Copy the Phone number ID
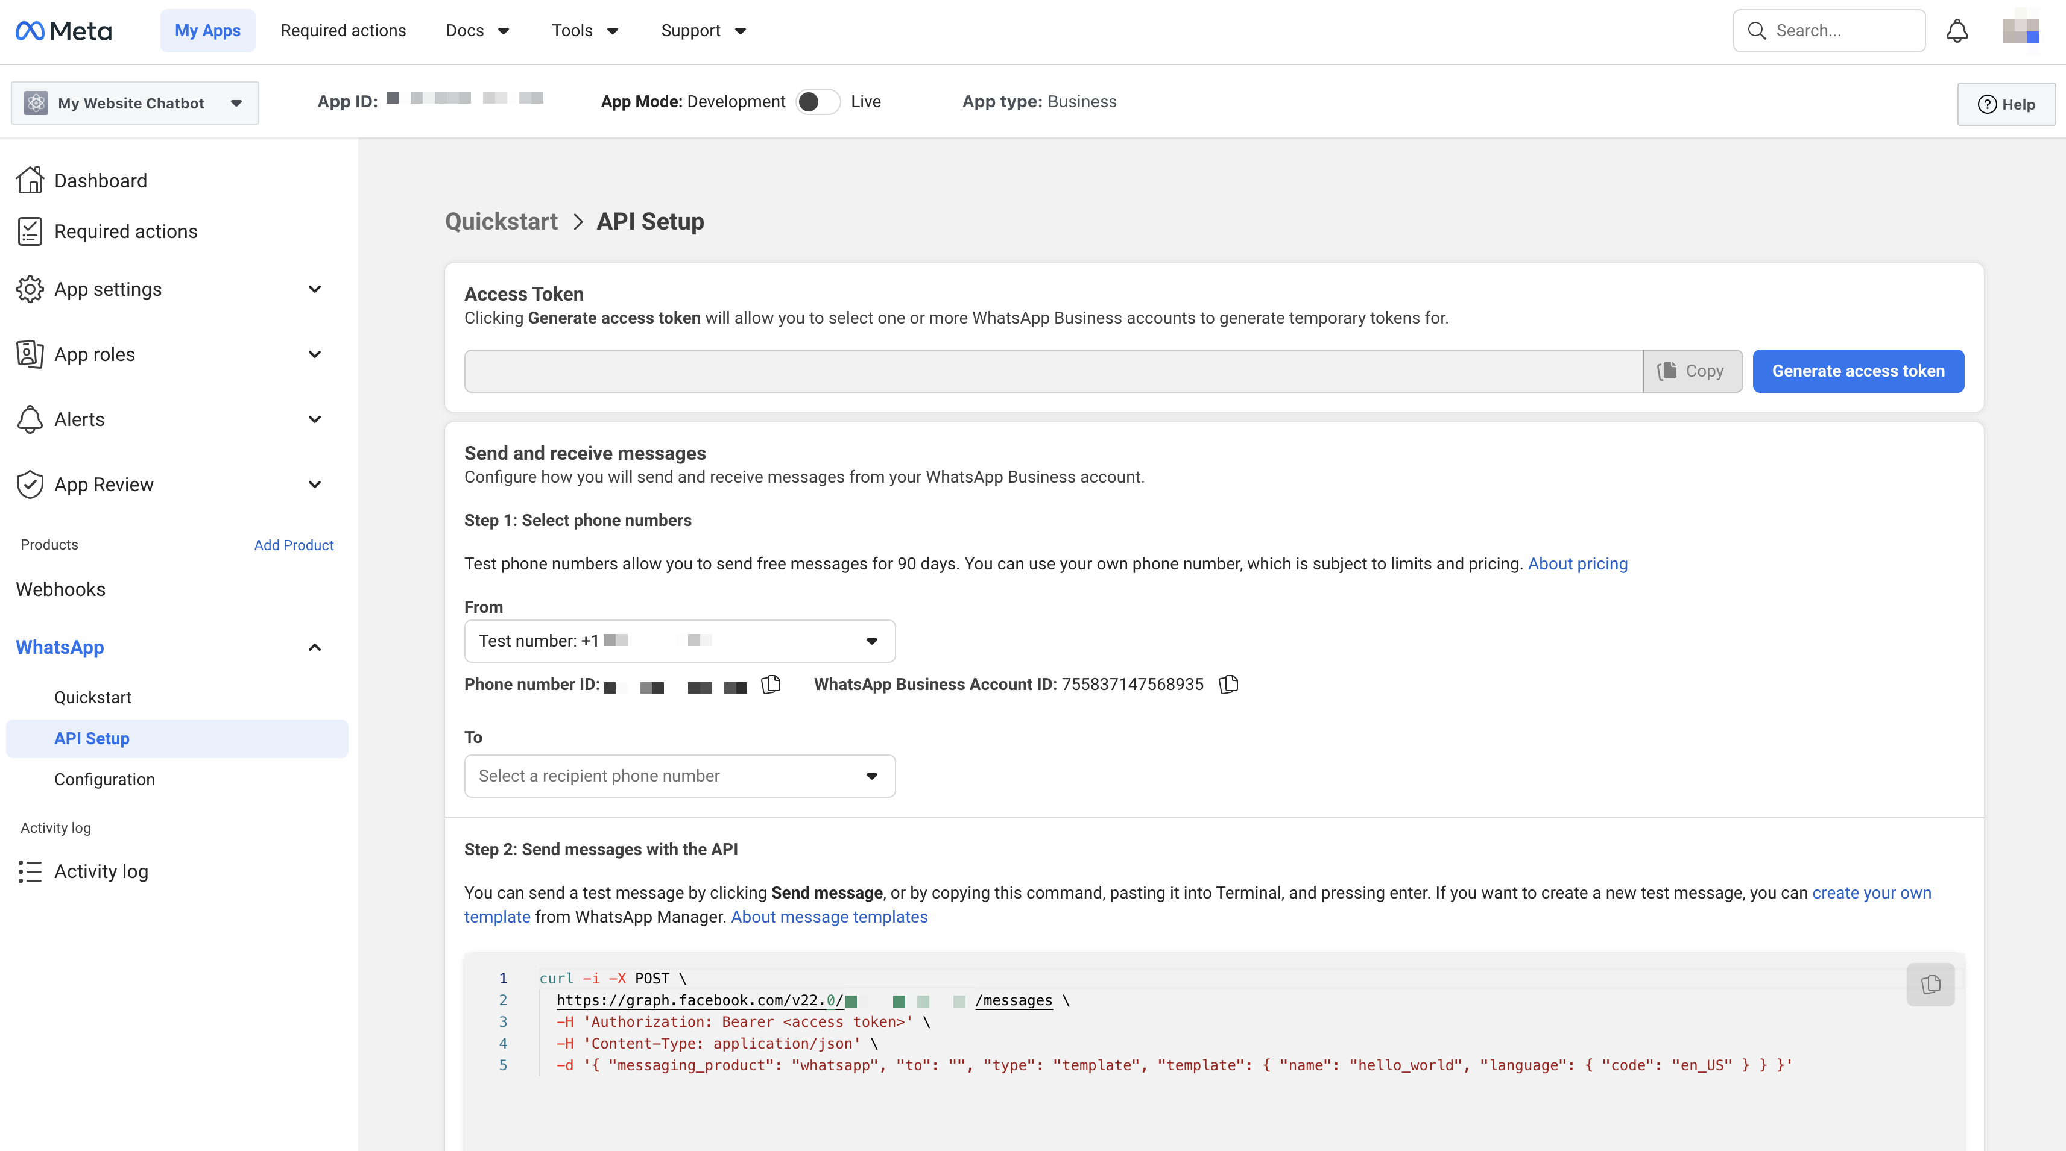2066x1151 pixels. 771,685
